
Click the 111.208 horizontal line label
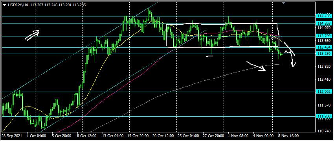pos(324,116)
